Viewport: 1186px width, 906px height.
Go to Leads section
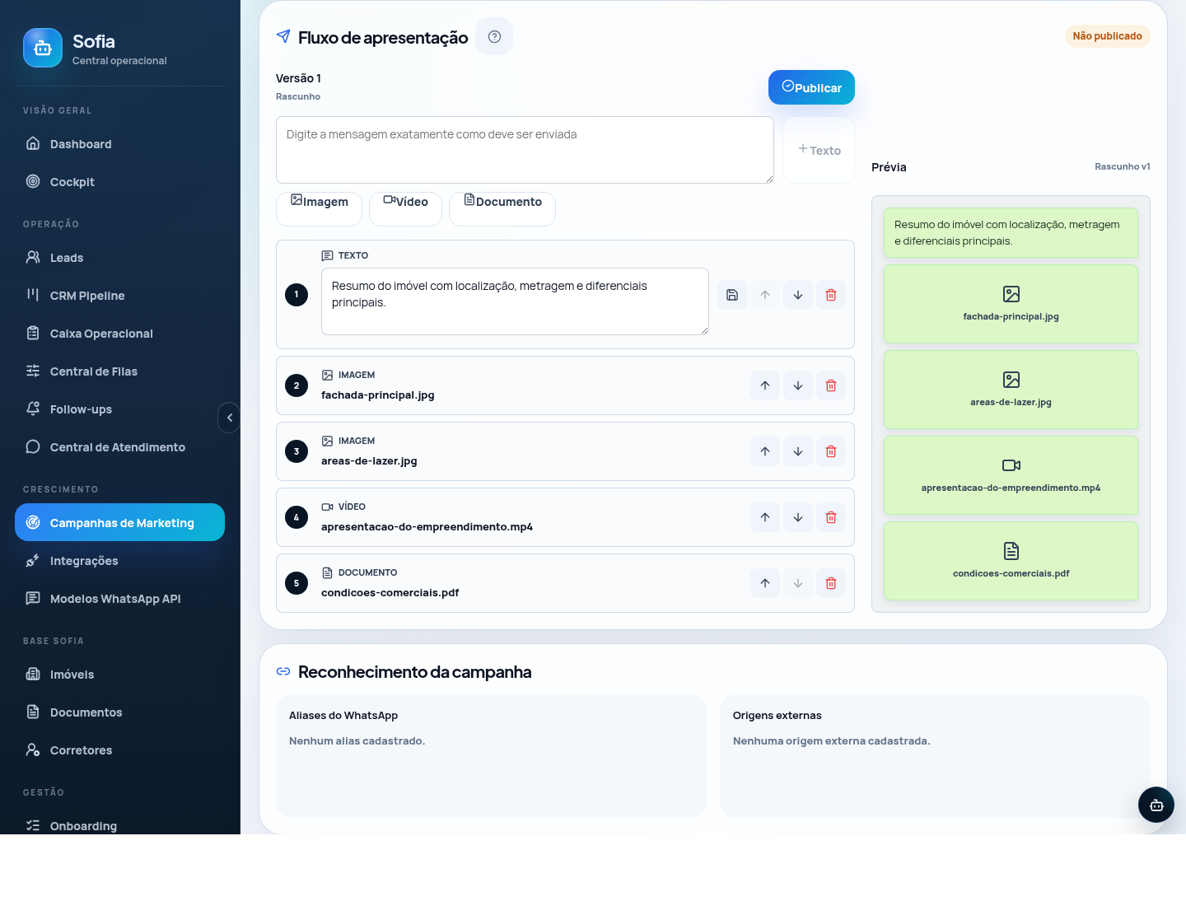point(119,258)
